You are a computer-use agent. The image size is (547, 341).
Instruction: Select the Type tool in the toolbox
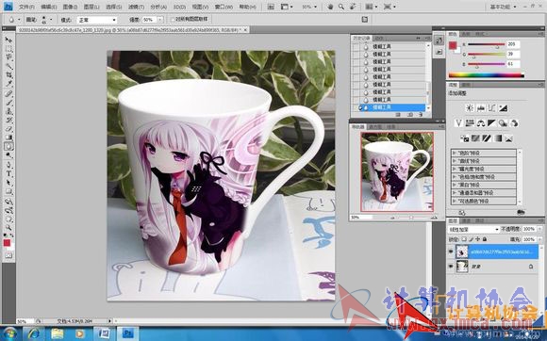(8, 174)
